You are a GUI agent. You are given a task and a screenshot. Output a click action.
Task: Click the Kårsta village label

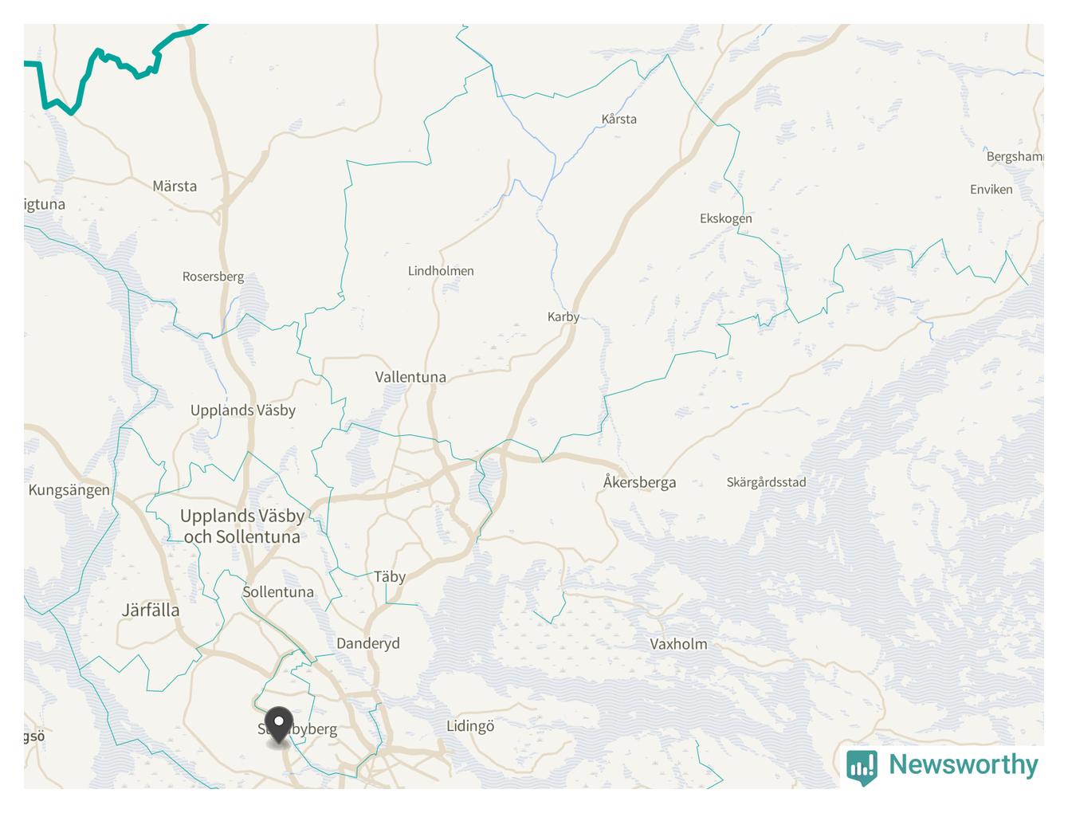[619, 119]
